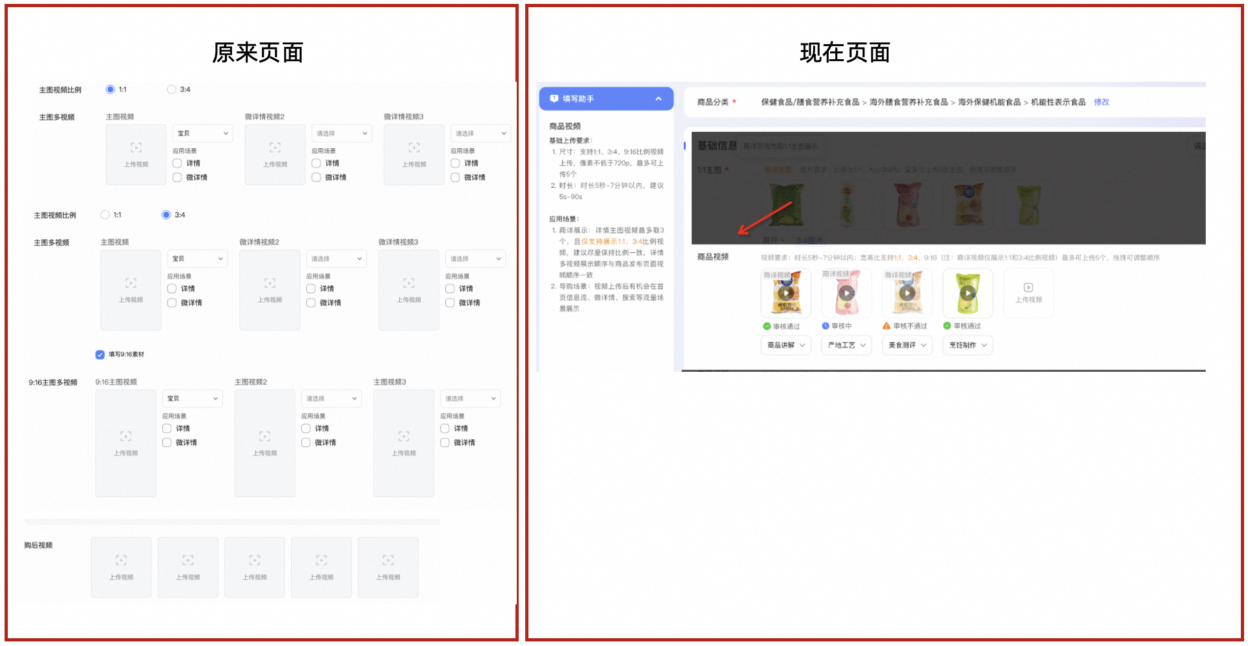The width and height of the screenshot is (1248, 646).
Task: Play the video above the 烹饪制作 dropdown
Action: [x=968, y=293]
